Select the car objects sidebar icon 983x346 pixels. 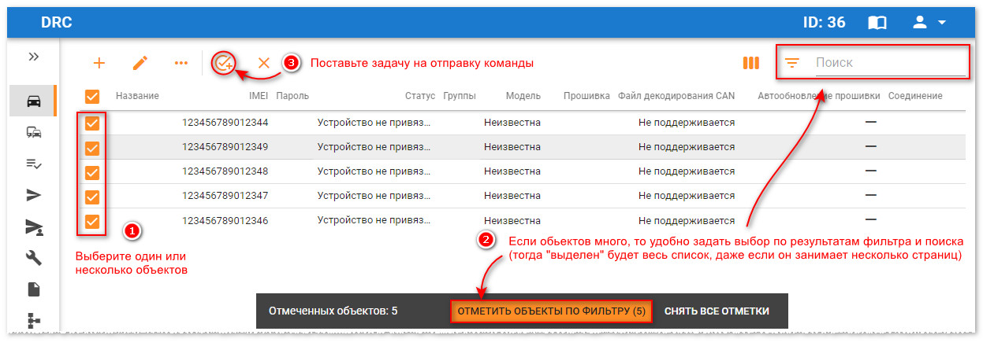pyautogui.click(x=35, y=101)
